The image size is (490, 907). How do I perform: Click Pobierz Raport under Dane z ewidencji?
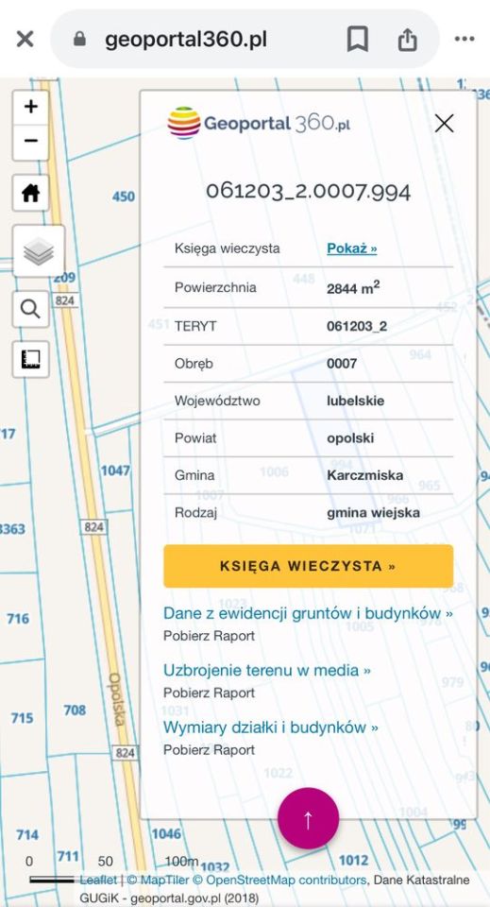[210, 636]
